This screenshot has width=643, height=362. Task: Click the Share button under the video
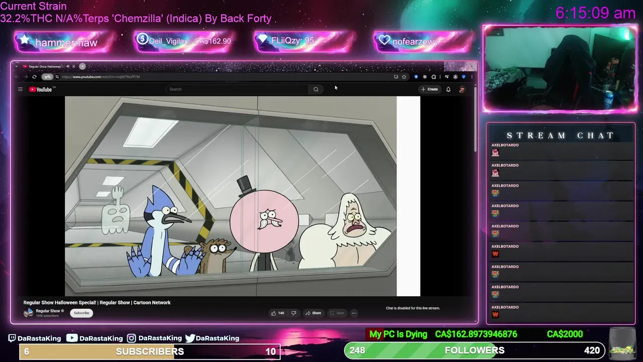[313, 313]
